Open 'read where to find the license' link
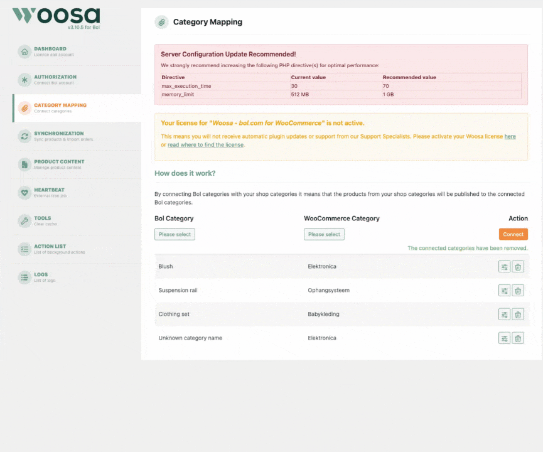 pyautogui.click(x=206, y=145)
